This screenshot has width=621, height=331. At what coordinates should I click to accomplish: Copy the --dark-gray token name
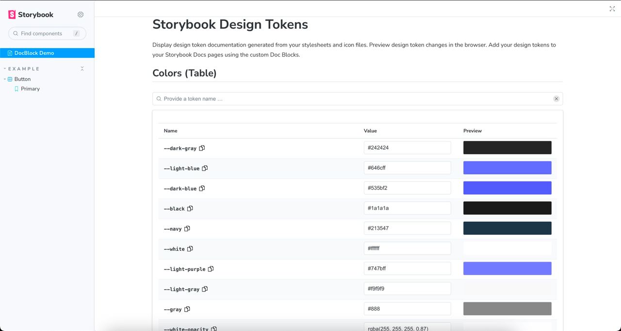pos(202,148)
